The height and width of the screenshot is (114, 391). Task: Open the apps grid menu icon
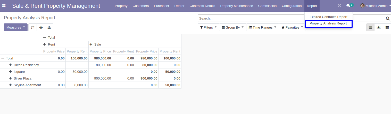4,6
